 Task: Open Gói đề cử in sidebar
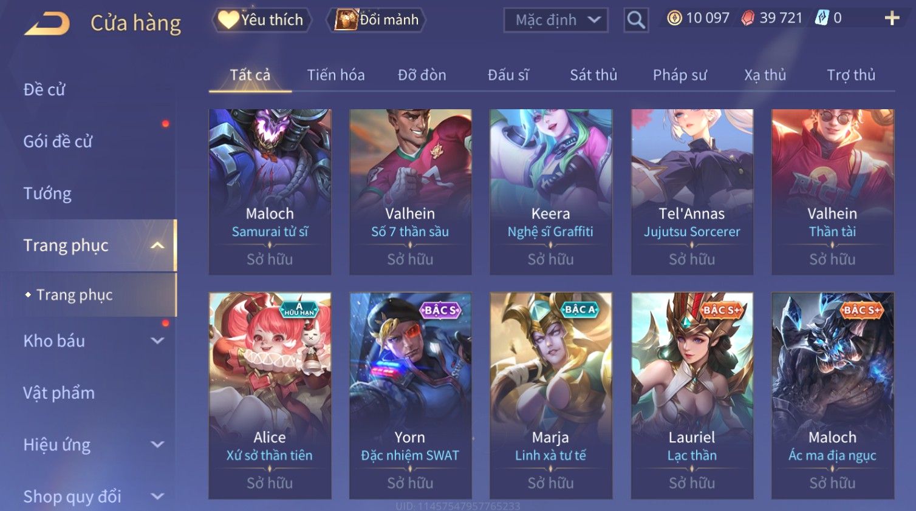[58, 141]
